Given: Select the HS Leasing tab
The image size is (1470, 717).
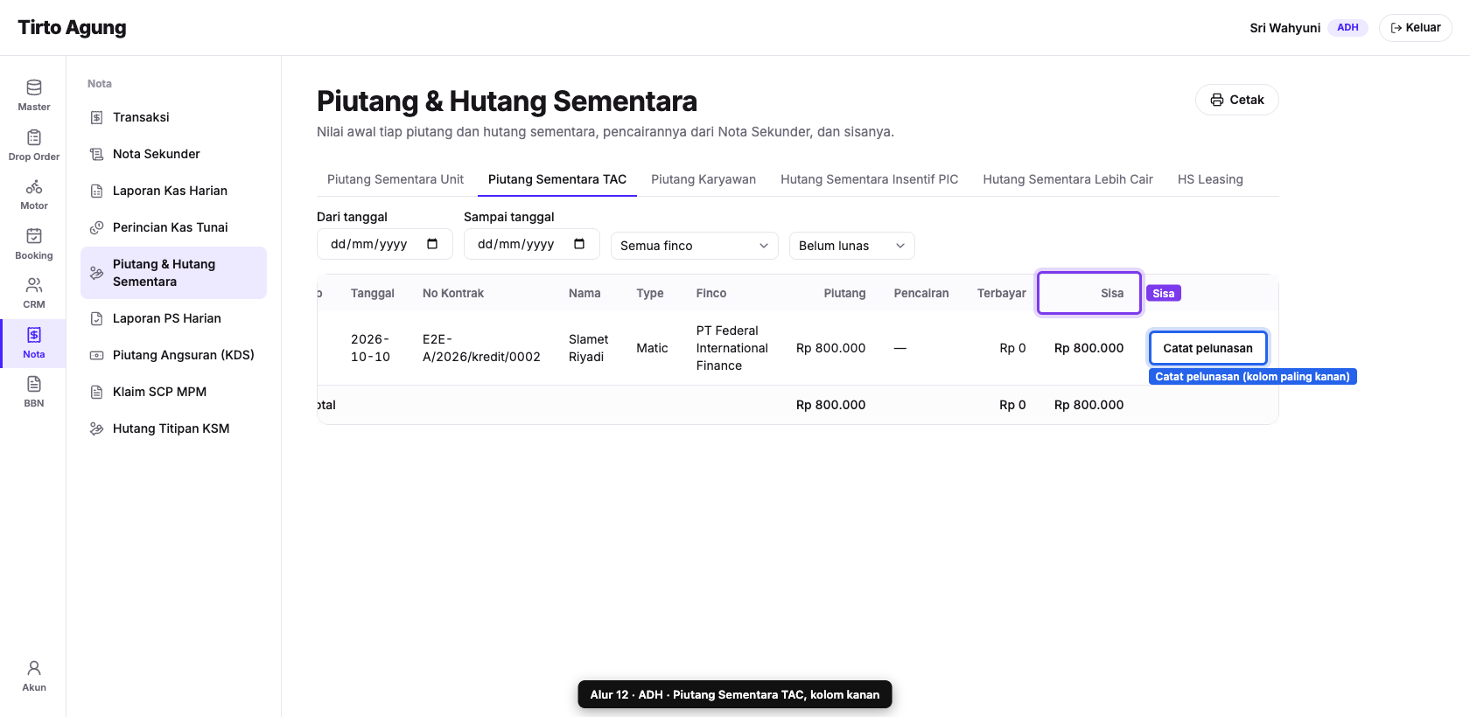Looking at the screenshot, I should point(1210,179).
